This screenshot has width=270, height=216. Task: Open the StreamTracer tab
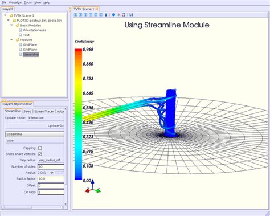(44, 111)
